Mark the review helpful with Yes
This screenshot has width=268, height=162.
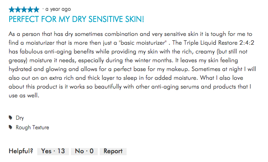click(x=52, y=151)
